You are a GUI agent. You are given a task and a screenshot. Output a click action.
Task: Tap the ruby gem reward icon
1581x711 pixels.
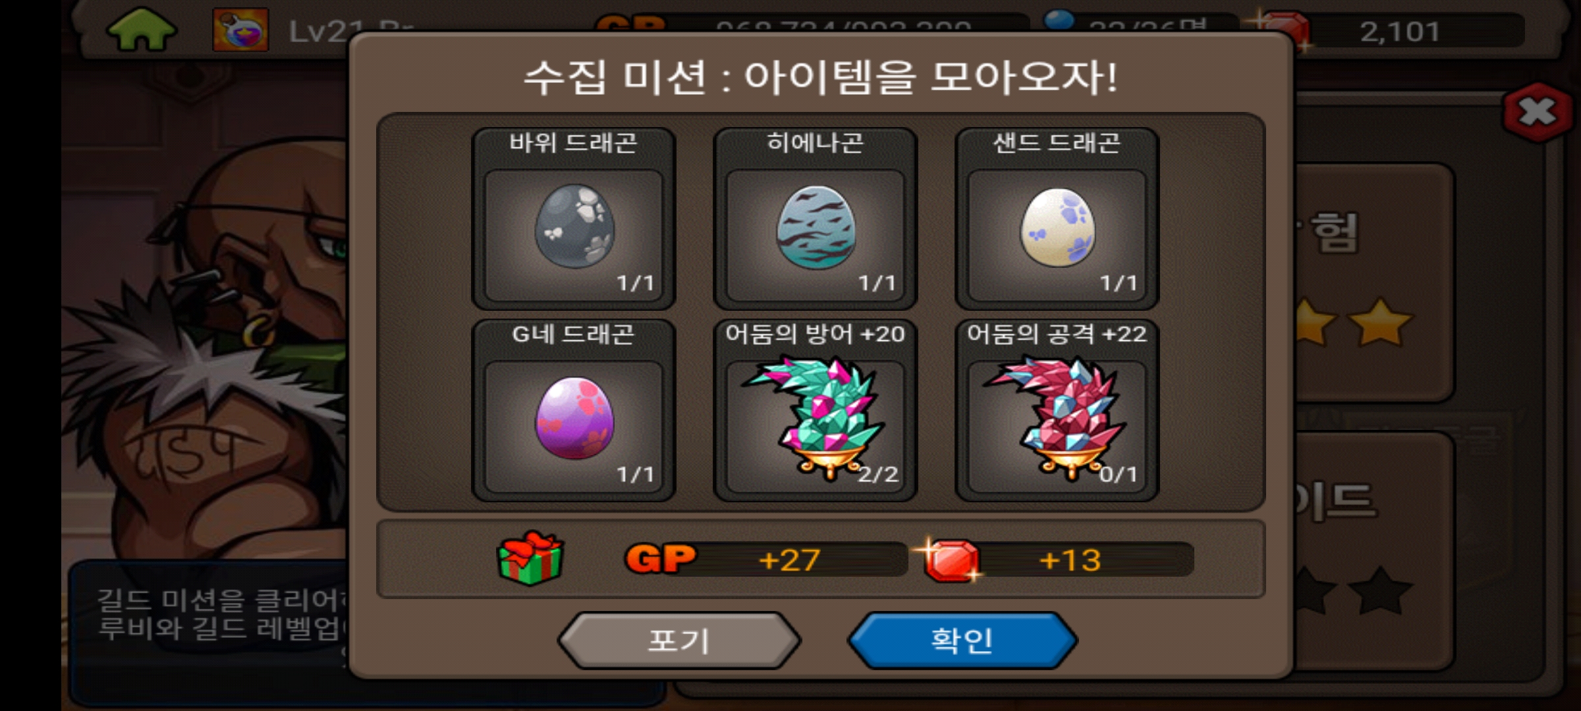[950, 560]
